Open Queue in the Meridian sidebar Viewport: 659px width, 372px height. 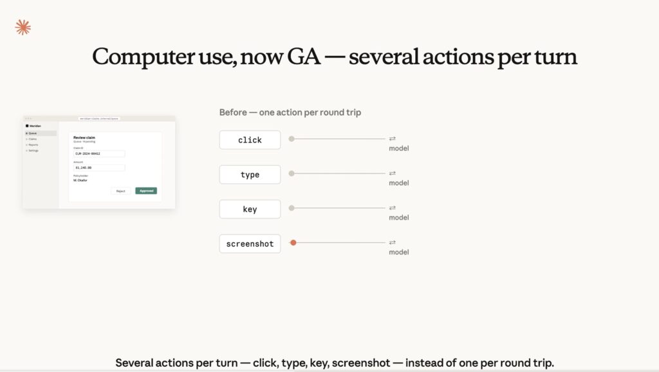(x=41, y=134)
